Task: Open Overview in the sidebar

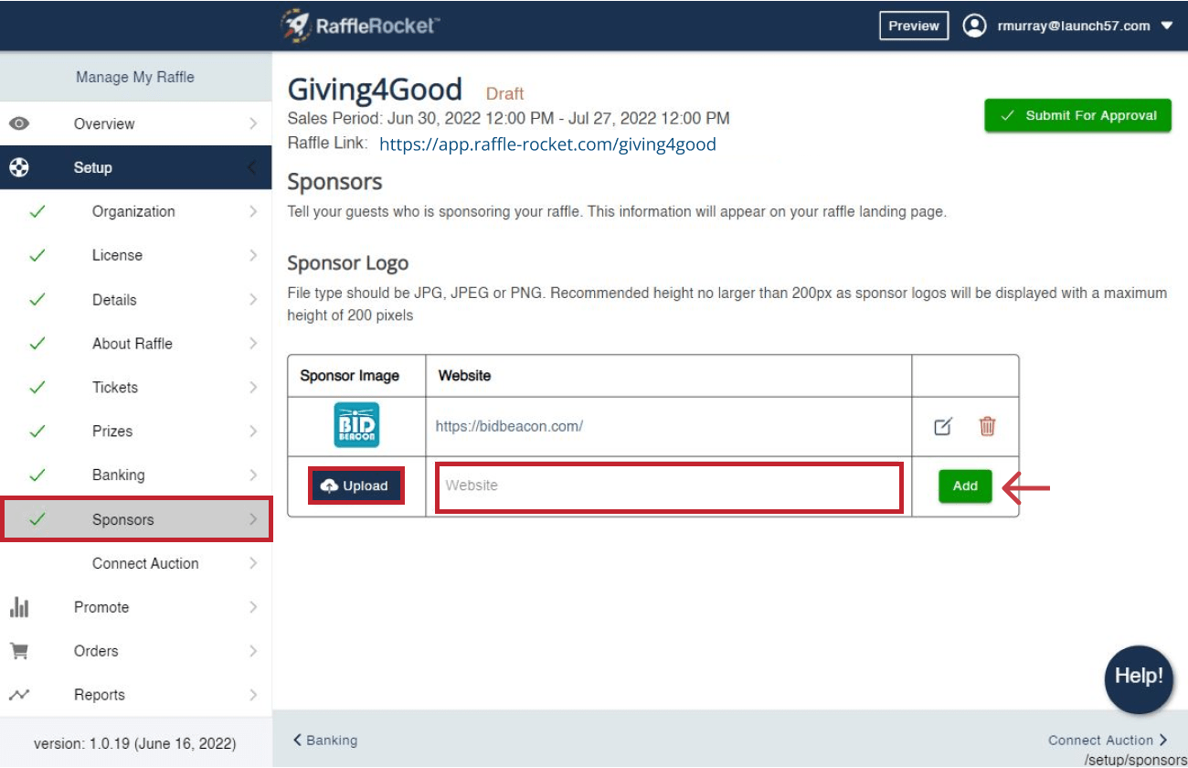Action: pos(135,123)
